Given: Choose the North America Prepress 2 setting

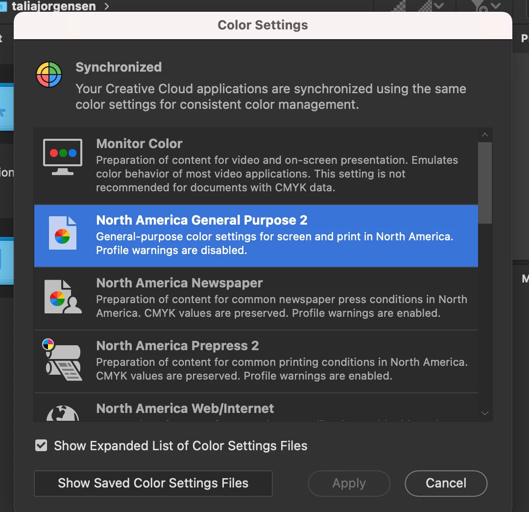Looking at the screenshot, I should tap(256, 361).
